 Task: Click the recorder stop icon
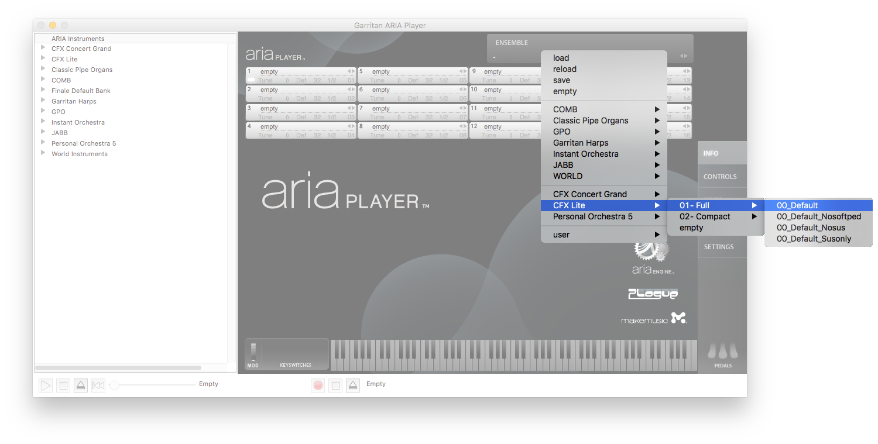click(x=335, y=385)
